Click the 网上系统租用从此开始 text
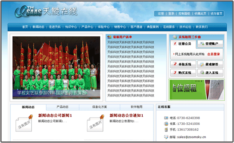 coord(190,54)
